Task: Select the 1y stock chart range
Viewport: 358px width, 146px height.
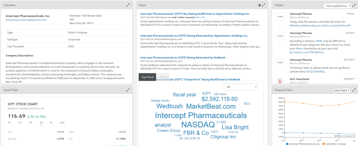Action: (41, 123)
